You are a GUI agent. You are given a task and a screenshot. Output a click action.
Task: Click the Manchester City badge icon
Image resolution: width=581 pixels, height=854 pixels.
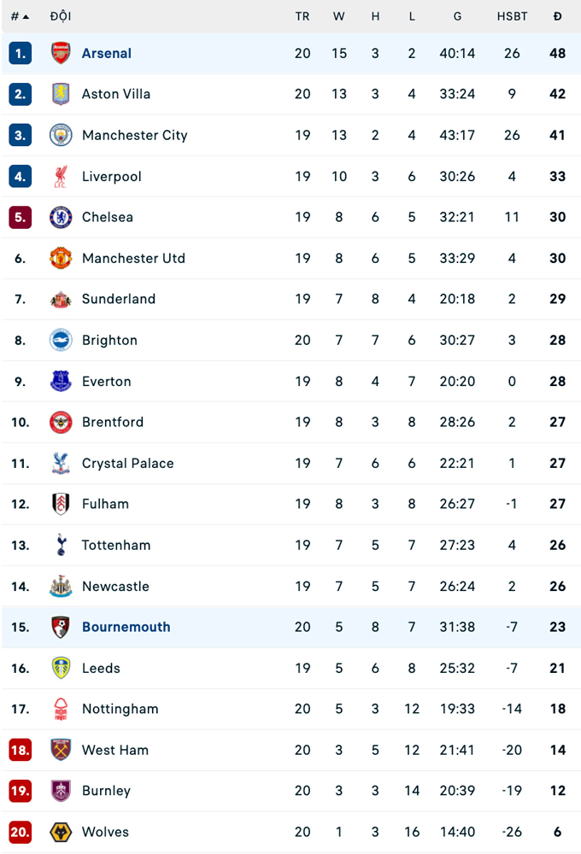(61, 135)
